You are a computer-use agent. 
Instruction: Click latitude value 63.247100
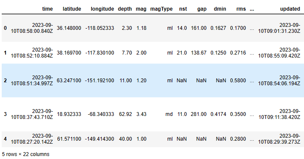[69, 81]
